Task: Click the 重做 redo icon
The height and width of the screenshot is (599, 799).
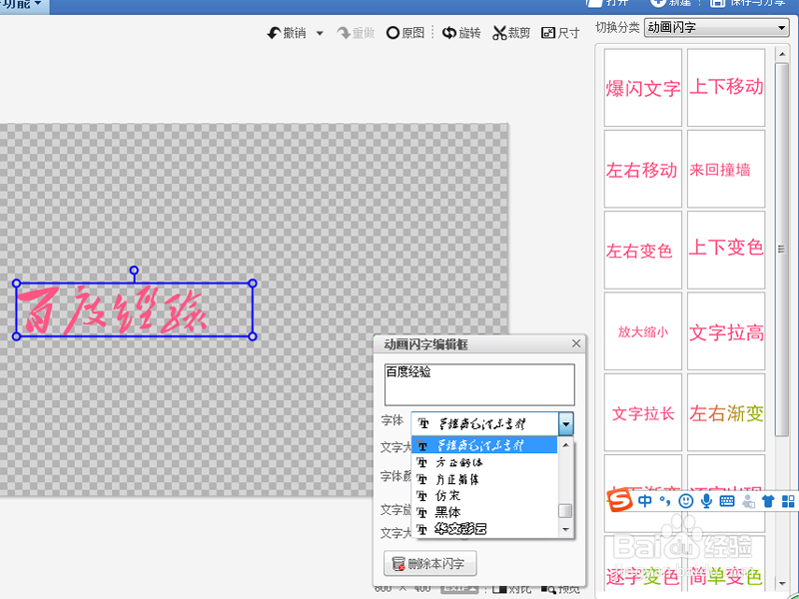Action: tap(344, 33)
